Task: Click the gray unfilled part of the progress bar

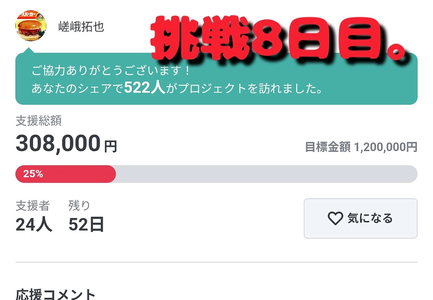Action: [x=267, y=174]
